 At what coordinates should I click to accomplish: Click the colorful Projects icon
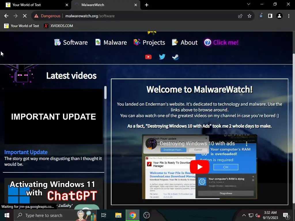point(137,42)
